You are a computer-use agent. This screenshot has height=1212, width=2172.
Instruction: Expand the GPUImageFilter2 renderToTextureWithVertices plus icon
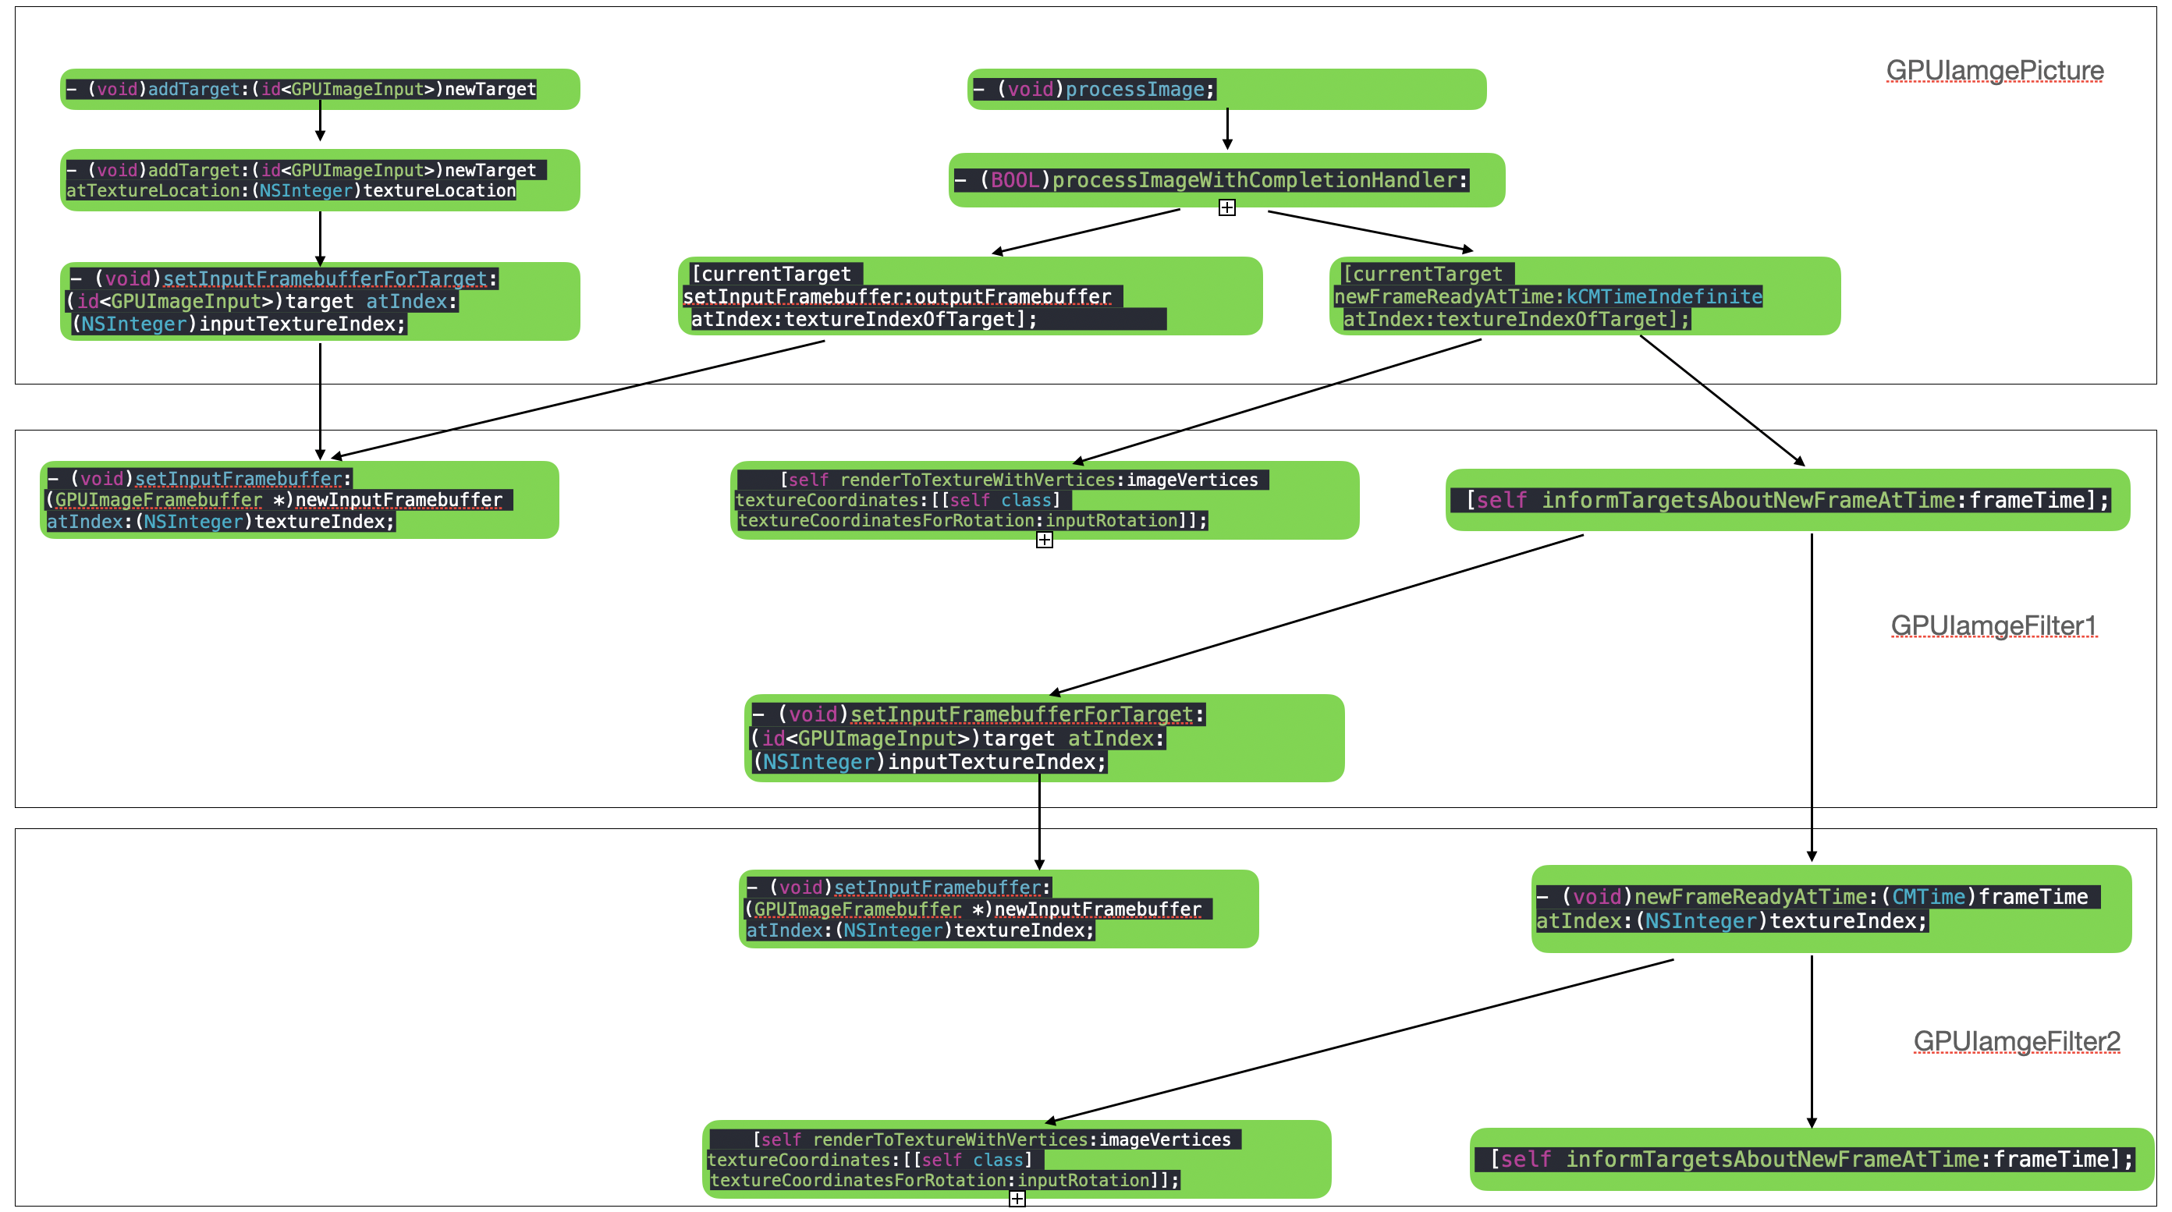point(1017,1199)
